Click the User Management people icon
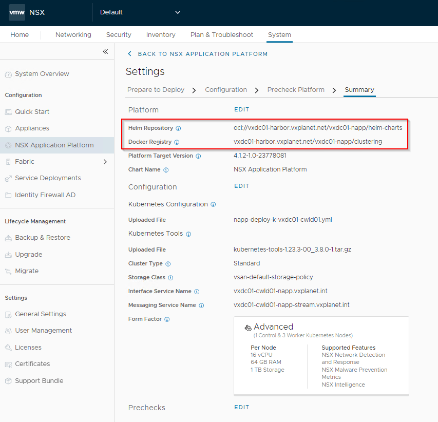Image resolution: width=438 pixels, height=422 pixels. point(8,331)
